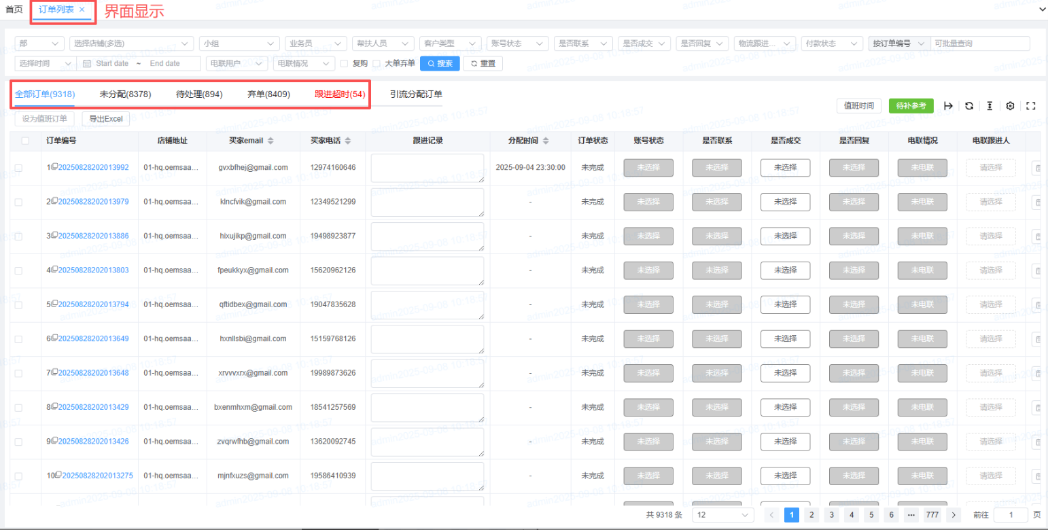Expand the 业务员 filter dropdown

tap(315, 43)
